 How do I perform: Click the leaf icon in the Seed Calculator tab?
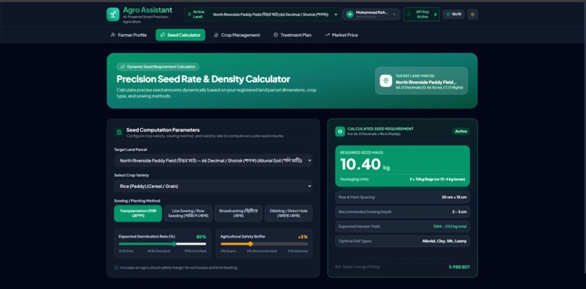point(163,35)
